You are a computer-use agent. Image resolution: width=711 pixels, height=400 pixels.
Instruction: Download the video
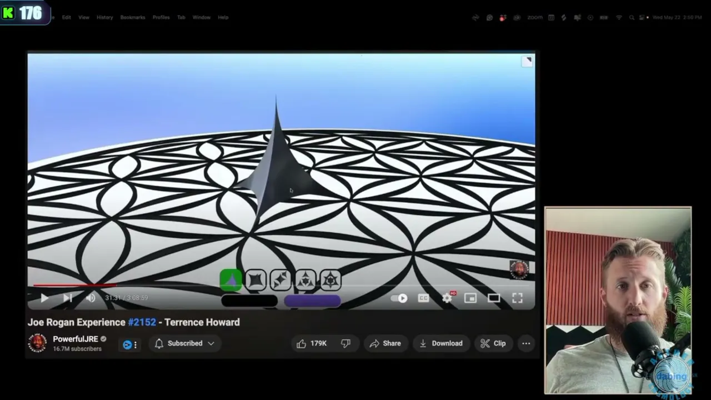tap(440, 343)
